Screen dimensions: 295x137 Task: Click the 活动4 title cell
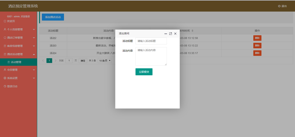pyautogui.click(x=53, y=53)
